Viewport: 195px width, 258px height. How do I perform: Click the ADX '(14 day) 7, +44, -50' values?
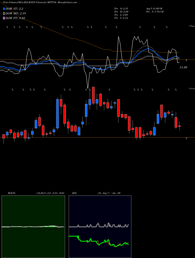point(109,193)
